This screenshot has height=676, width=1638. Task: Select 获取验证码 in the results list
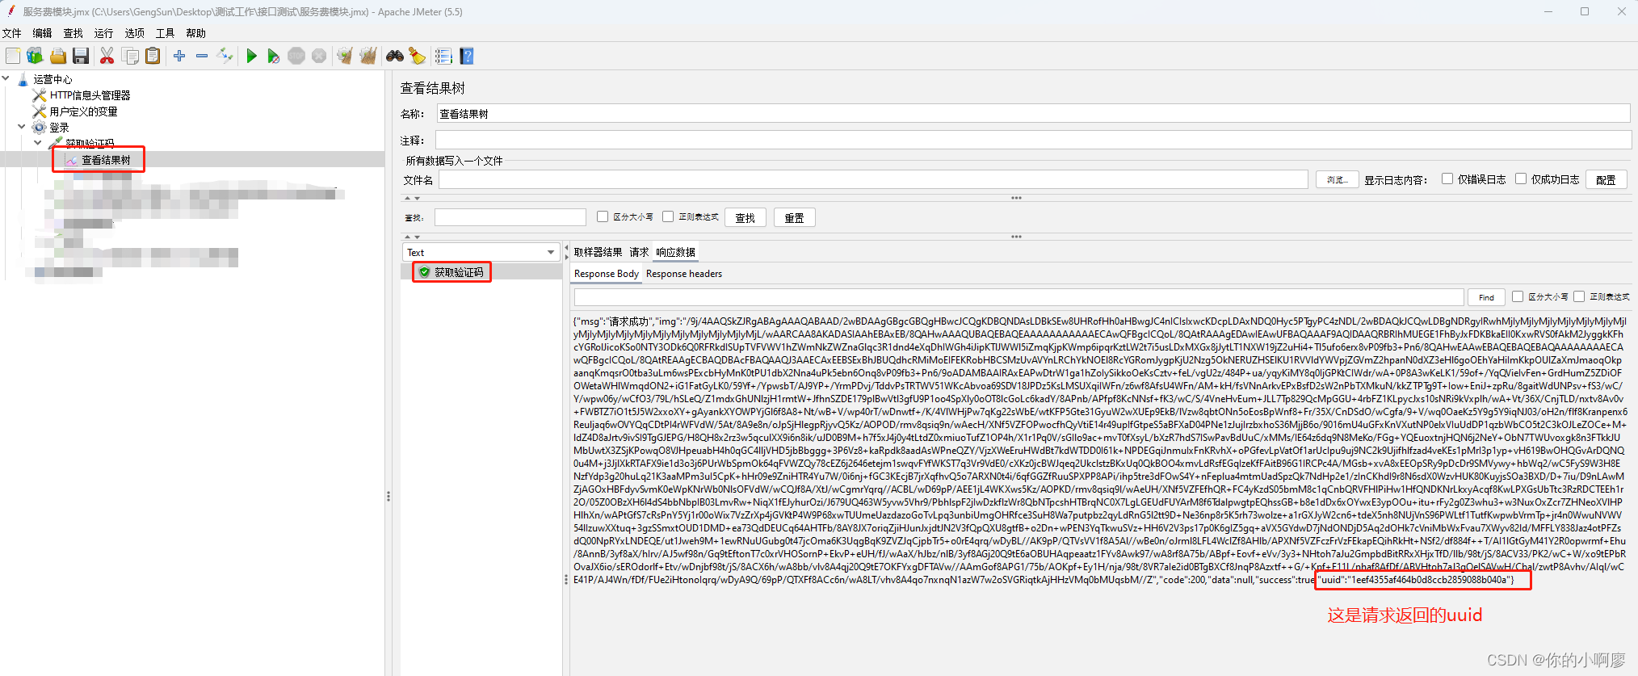click(459, 272)
